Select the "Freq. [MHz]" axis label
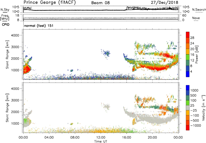This screenshot has width=206, height=143. [5, 18]
